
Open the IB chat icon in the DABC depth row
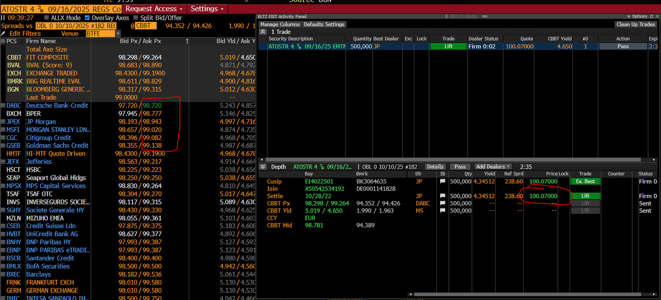tap(442, 203)
